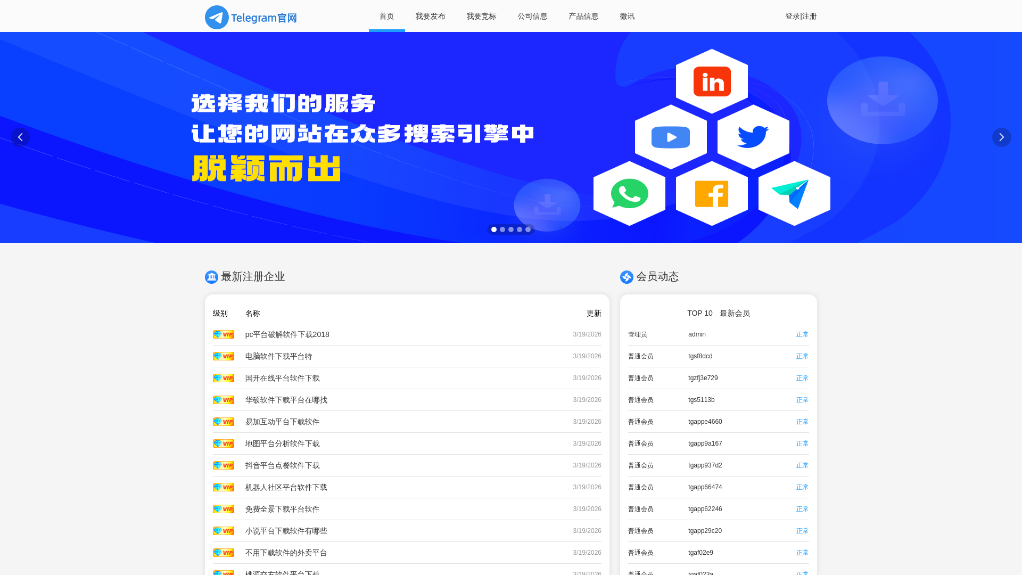The height and width of the screenshot is (575, 1022).
Task: Select the first banner carousel dot
Action: [x=494, y=229]
